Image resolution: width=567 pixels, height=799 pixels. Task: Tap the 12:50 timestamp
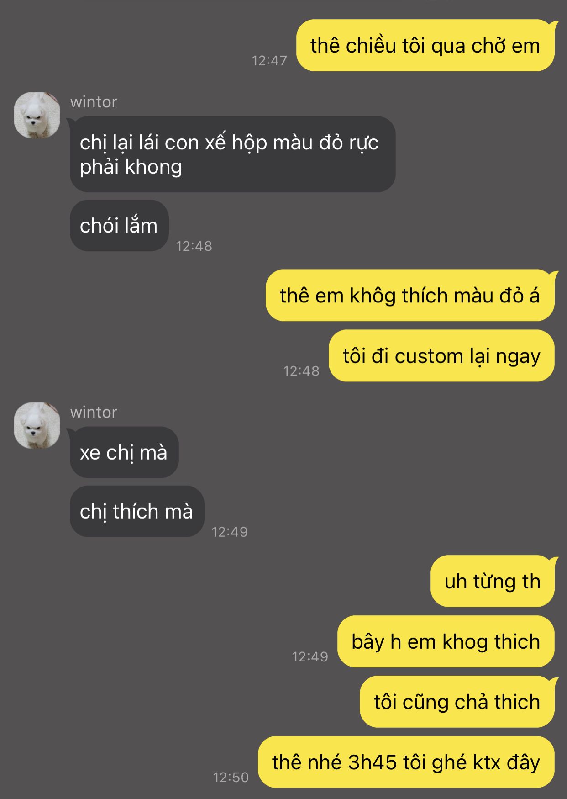coord(231,777)
